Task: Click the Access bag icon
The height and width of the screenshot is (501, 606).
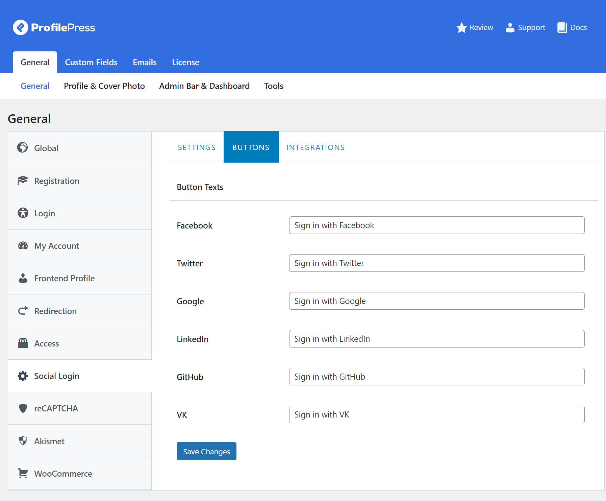Action: point(23,343)
